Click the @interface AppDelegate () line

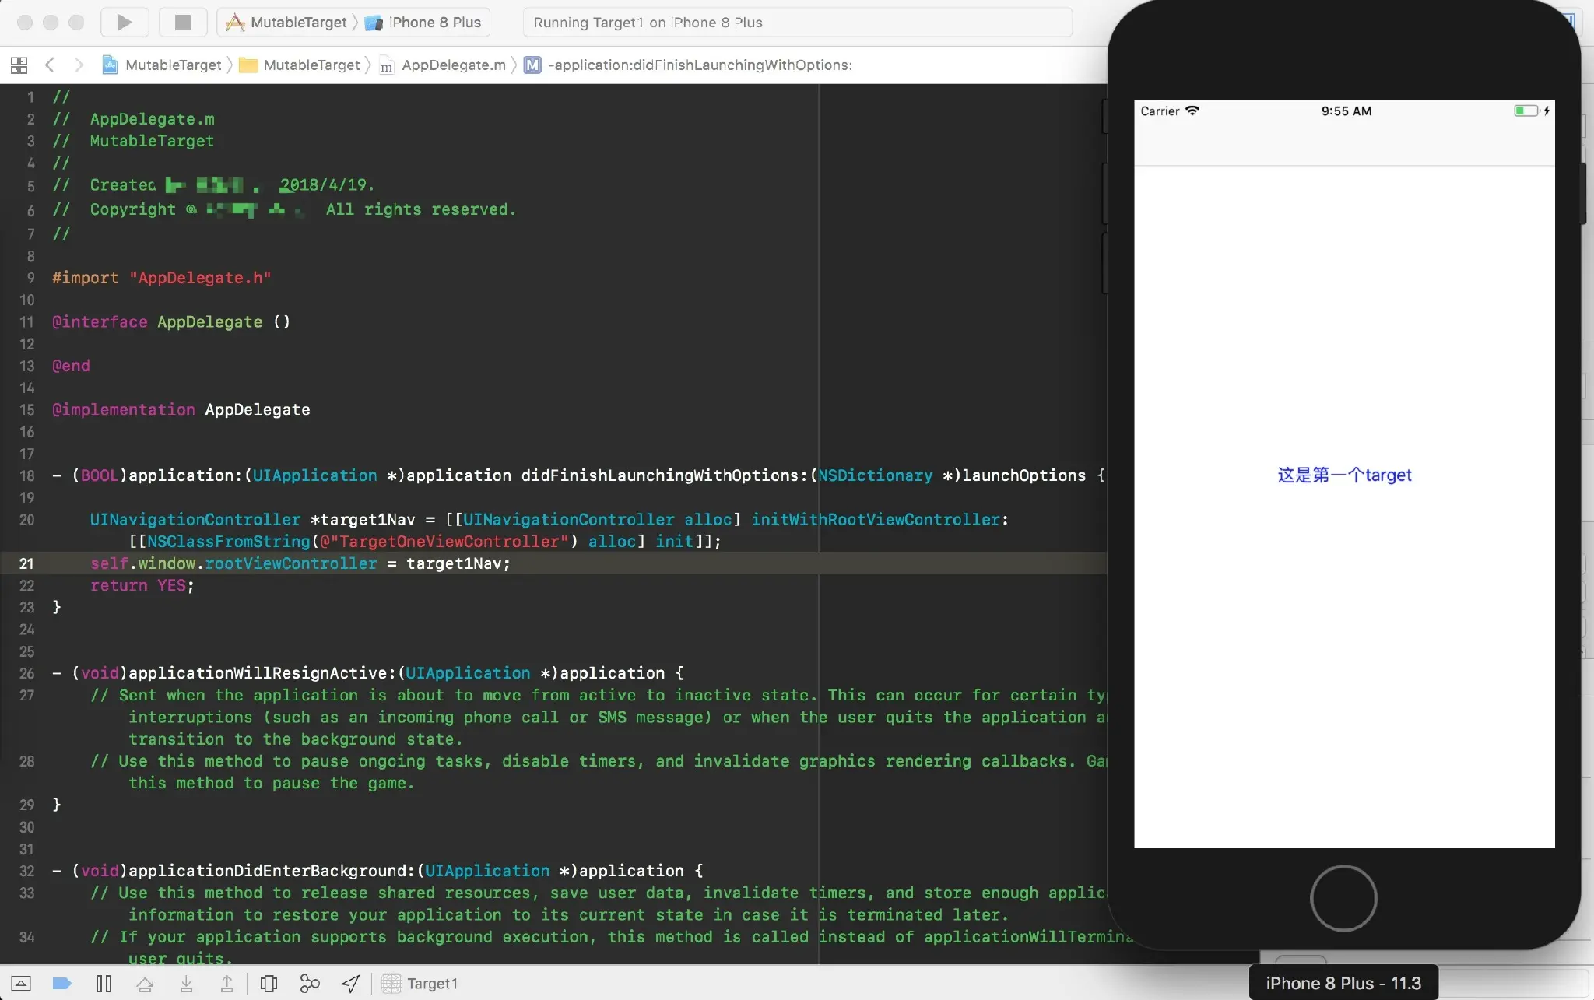tap(171, 322)
